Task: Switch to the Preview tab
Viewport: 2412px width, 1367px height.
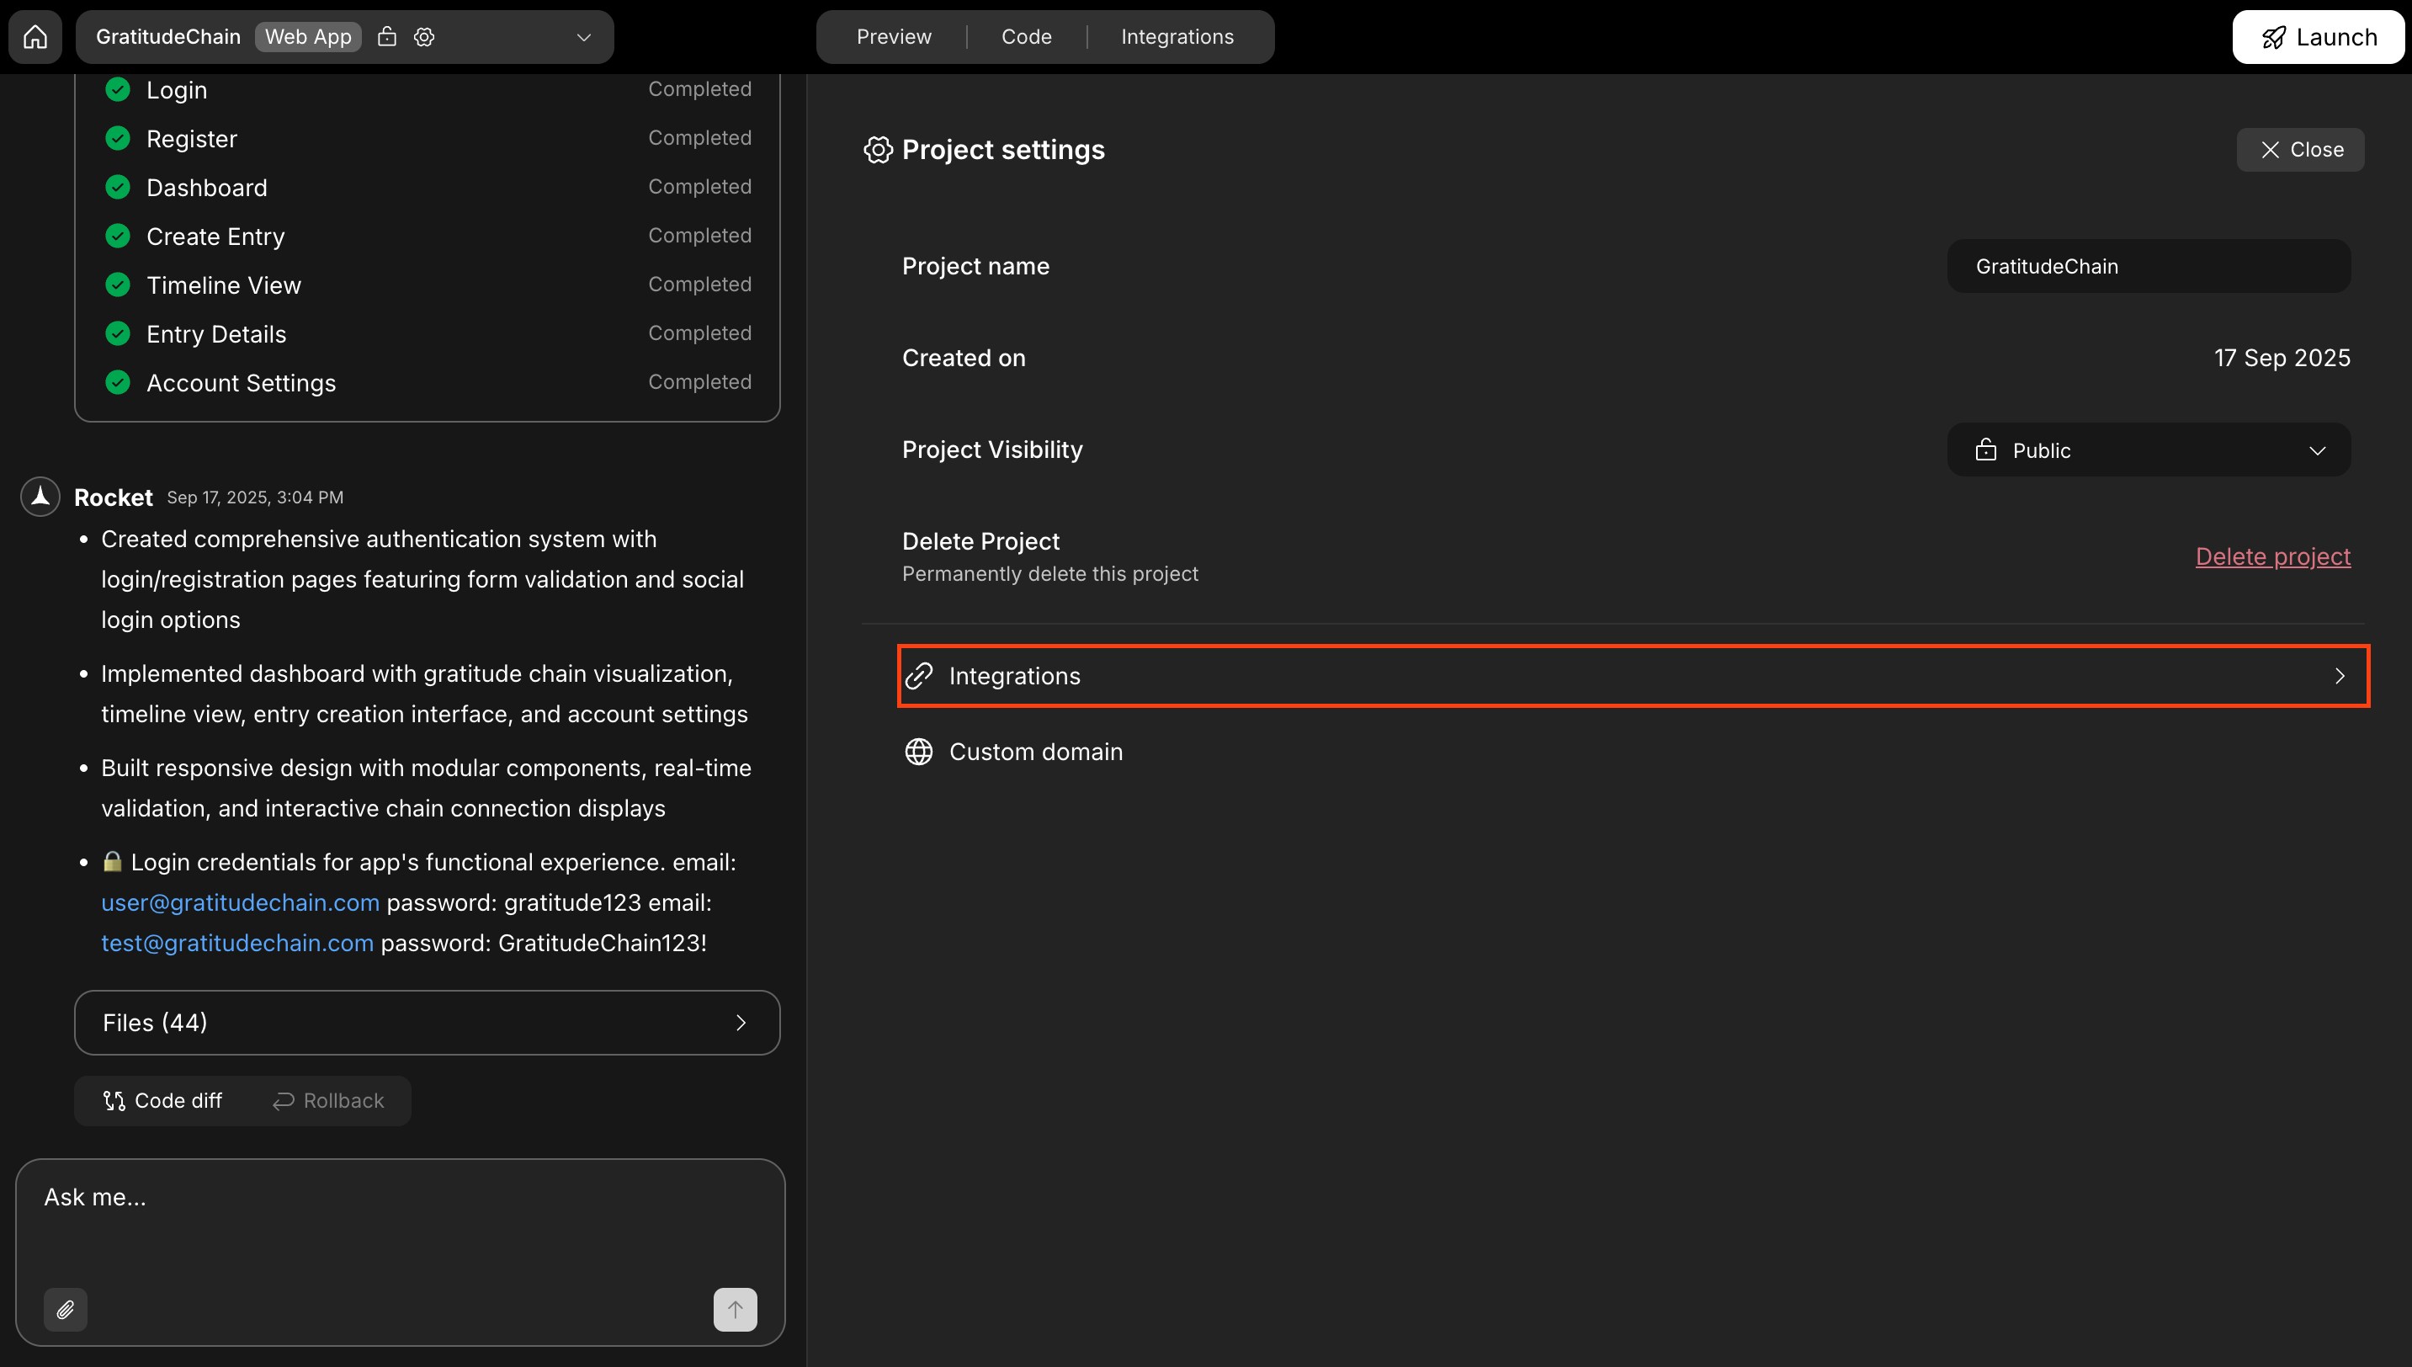Action: coord(893,37)
